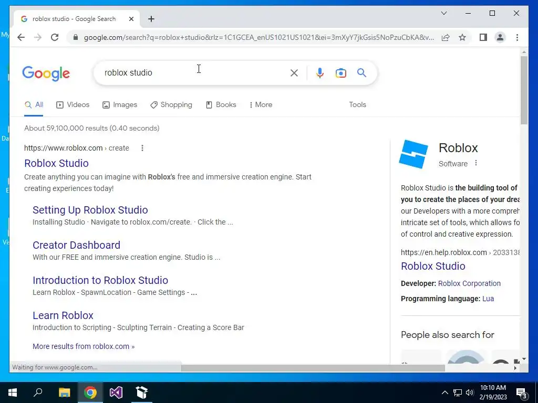Screen dimensions: 538x403
Task: Select the All search tab
Action: [x=34, y=105]
